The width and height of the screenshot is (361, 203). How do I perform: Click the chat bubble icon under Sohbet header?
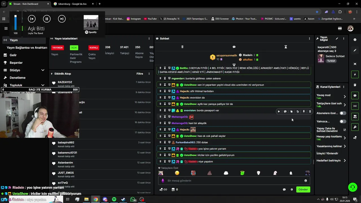coord(234,47)
